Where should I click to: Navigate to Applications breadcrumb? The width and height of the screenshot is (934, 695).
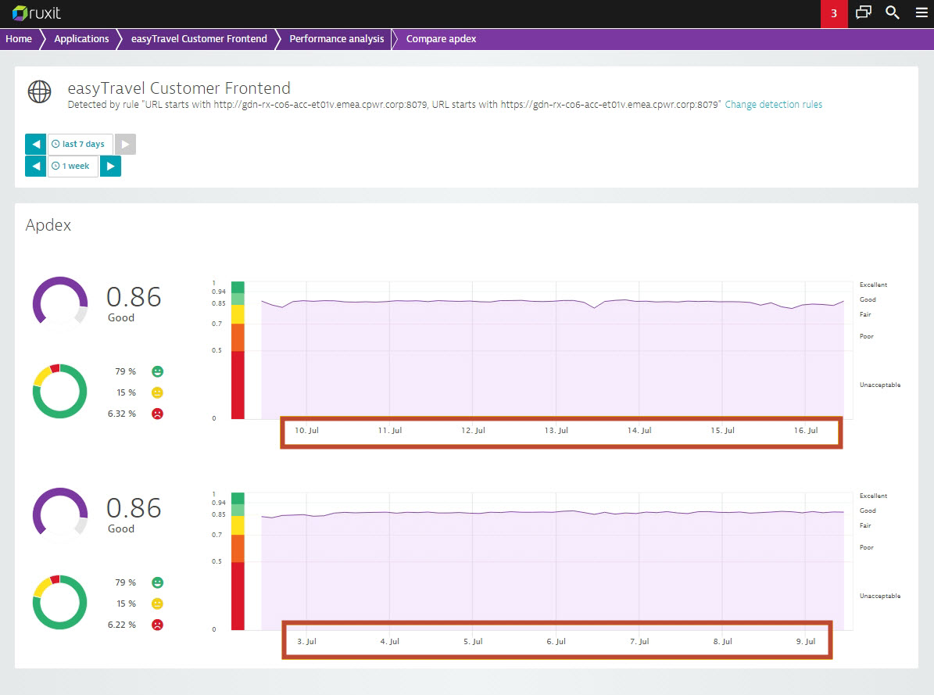(81, 39)
